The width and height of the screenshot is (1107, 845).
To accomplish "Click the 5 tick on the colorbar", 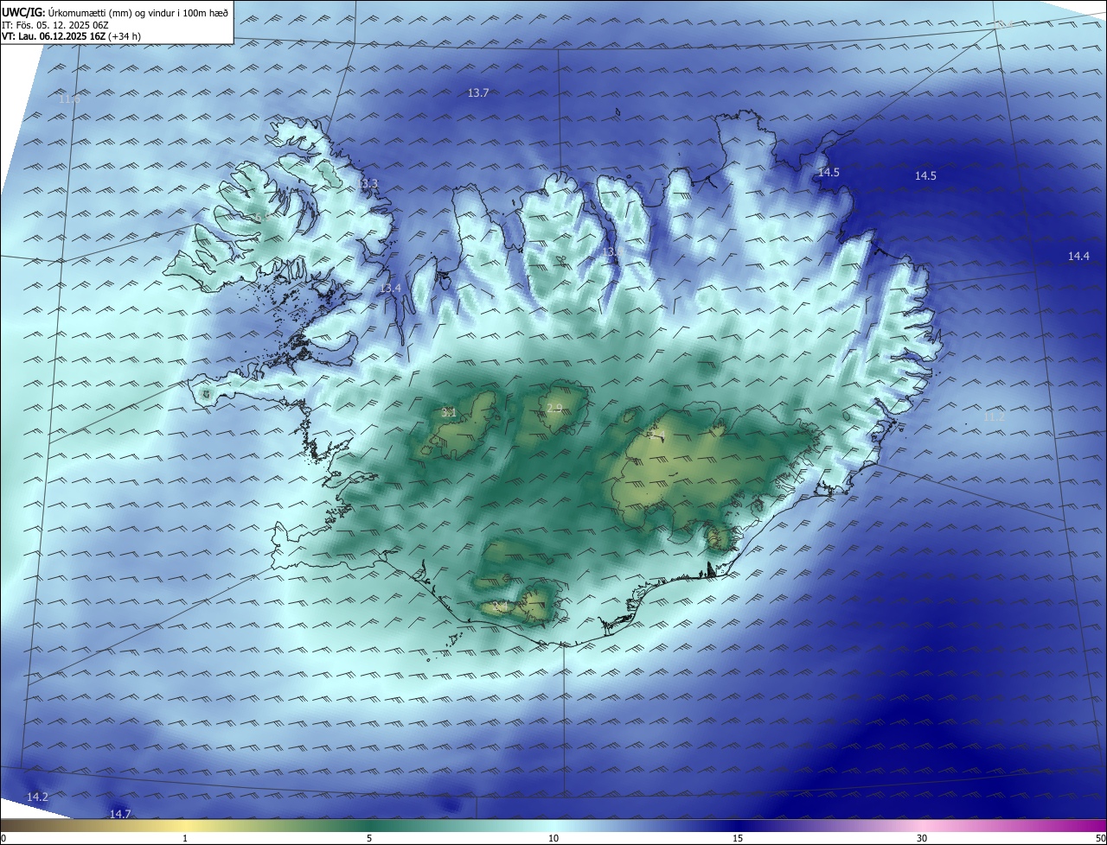I will (369, 838).
